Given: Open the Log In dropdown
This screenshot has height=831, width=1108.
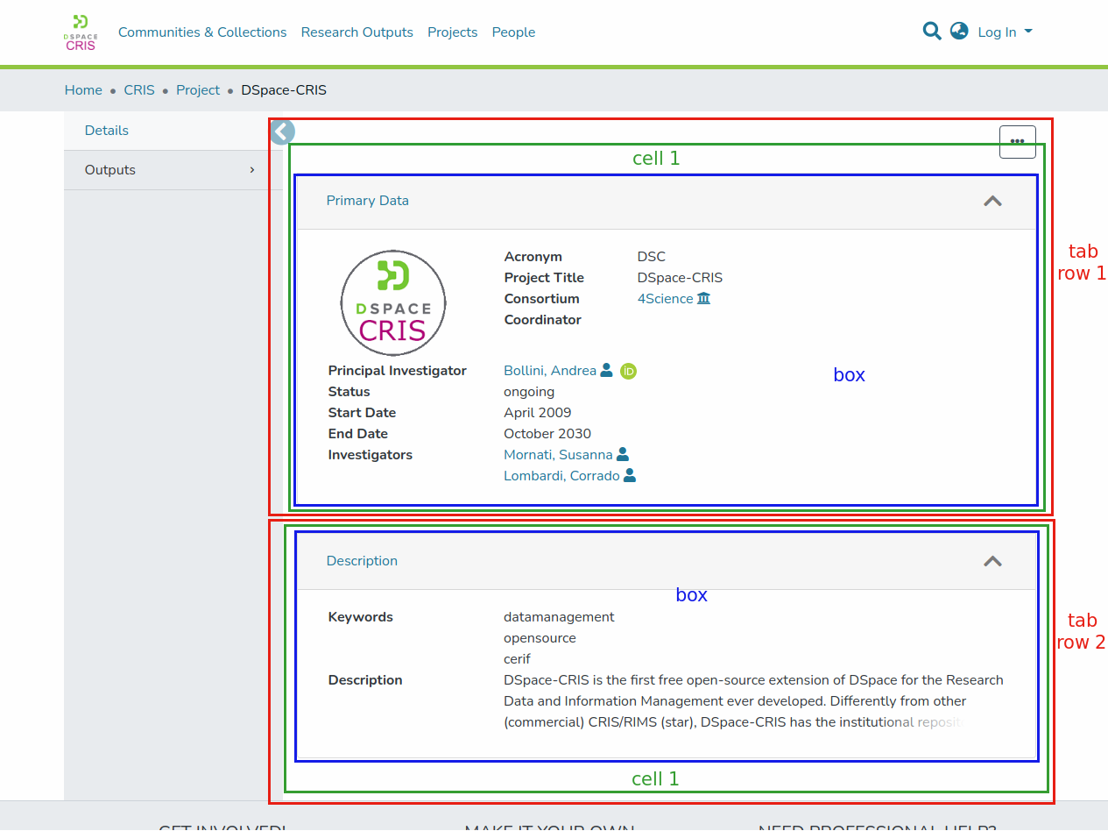Looking at the screenshot, I should tap(1005, 32).
